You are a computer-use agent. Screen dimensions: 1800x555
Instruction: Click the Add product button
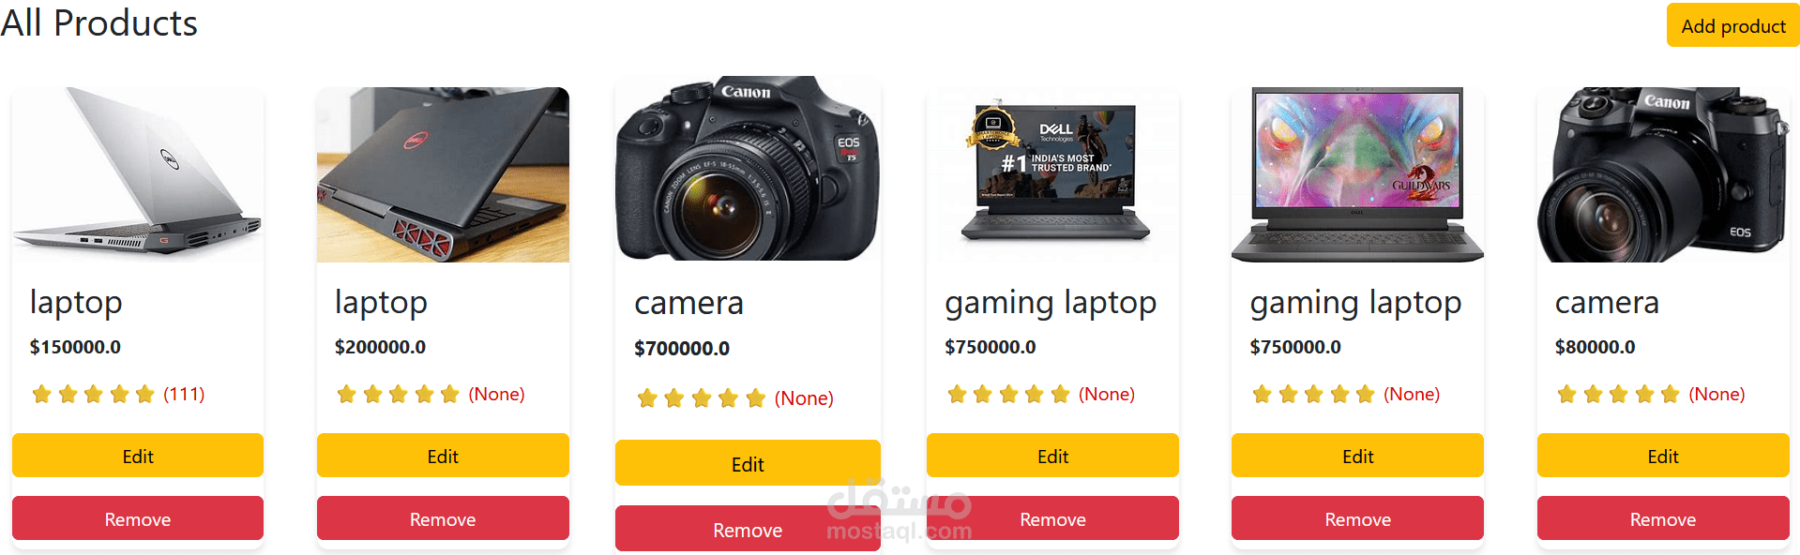[x=1732, y=25]
